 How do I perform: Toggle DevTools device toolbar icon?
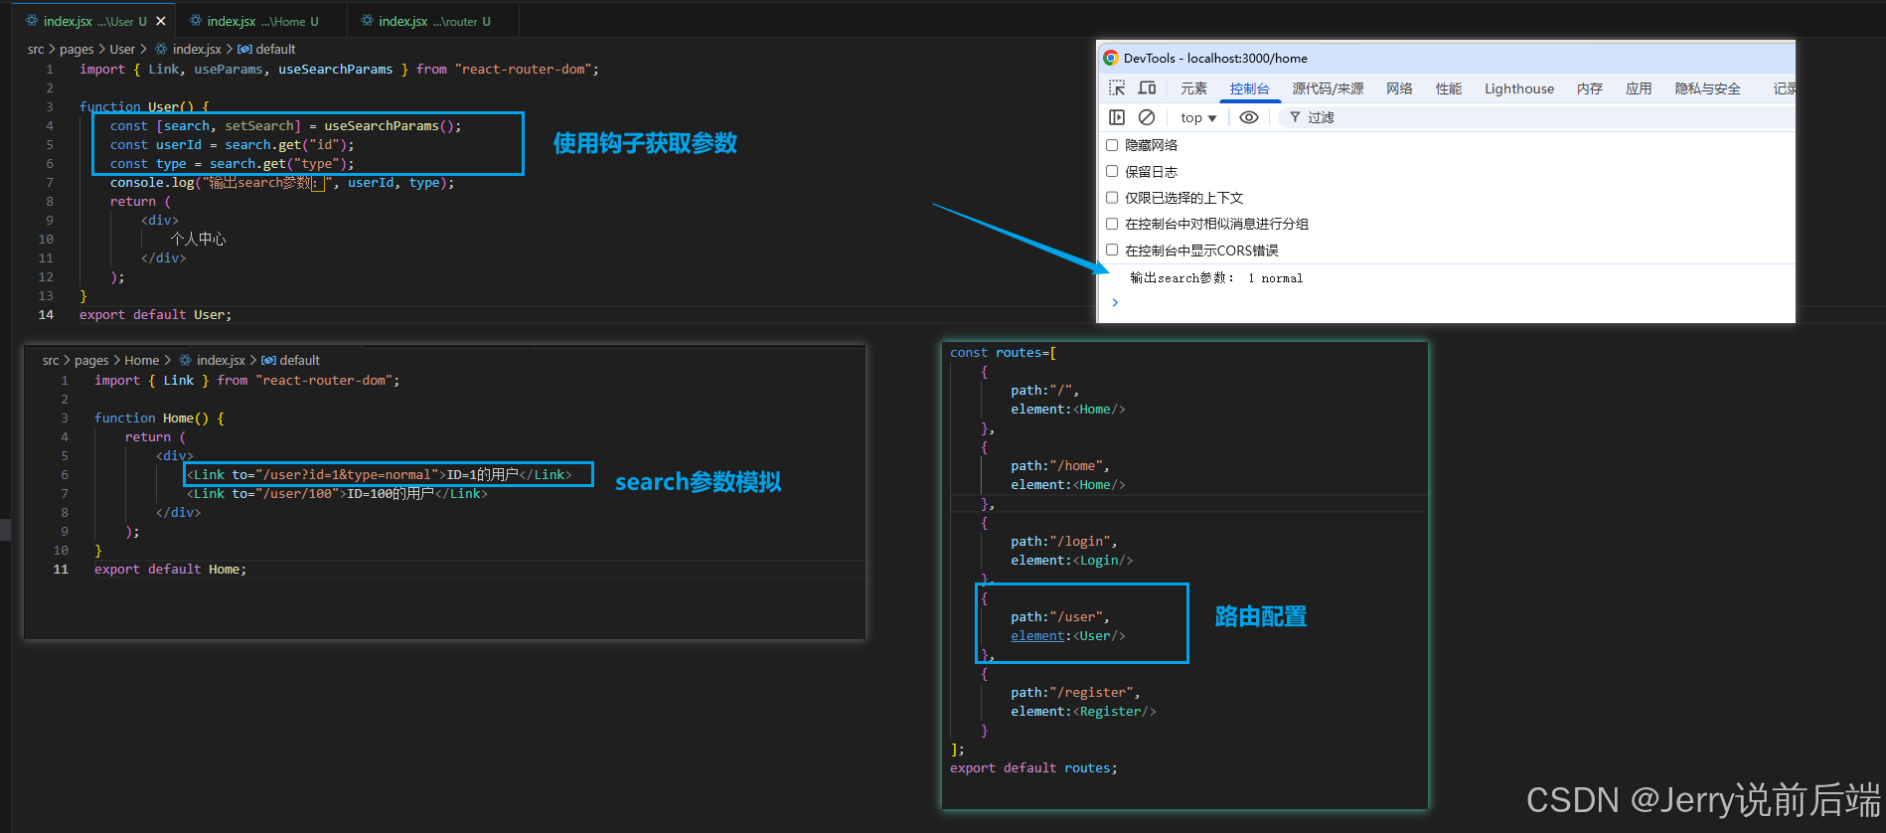(1147, 87)
